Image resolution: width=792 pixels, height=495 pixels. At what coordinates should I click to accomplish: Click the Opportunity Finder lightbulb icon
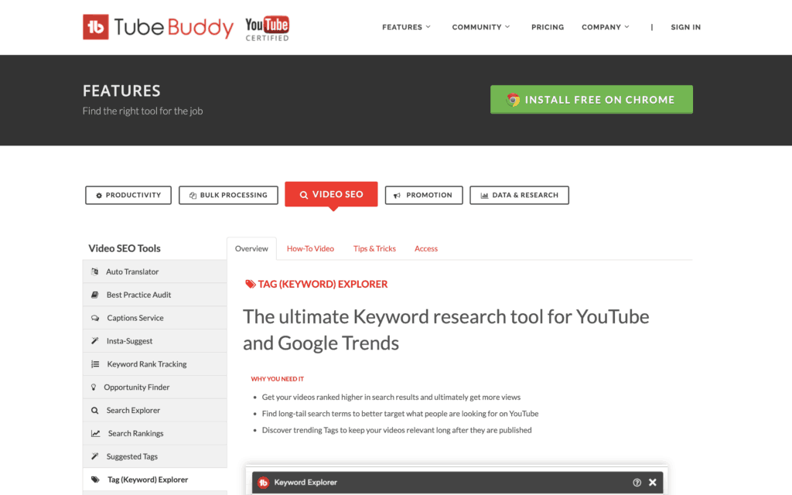(x=94, y=387)
